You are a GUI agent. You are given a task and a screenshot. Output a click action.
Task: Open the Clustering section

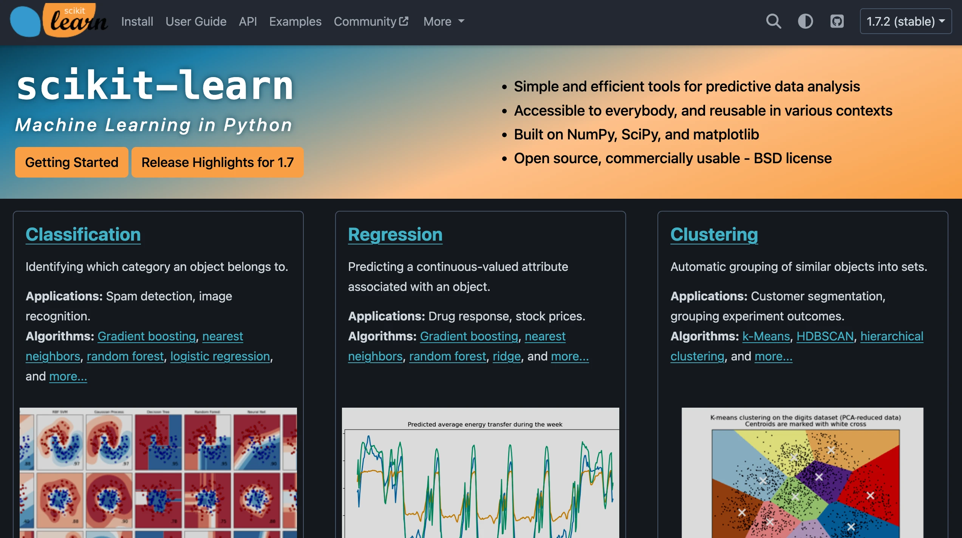tap(714, 234)
